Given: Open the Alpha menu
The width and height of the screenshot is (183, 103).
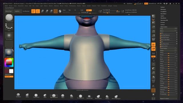Looking at the screenshot, I should point(6,6).
